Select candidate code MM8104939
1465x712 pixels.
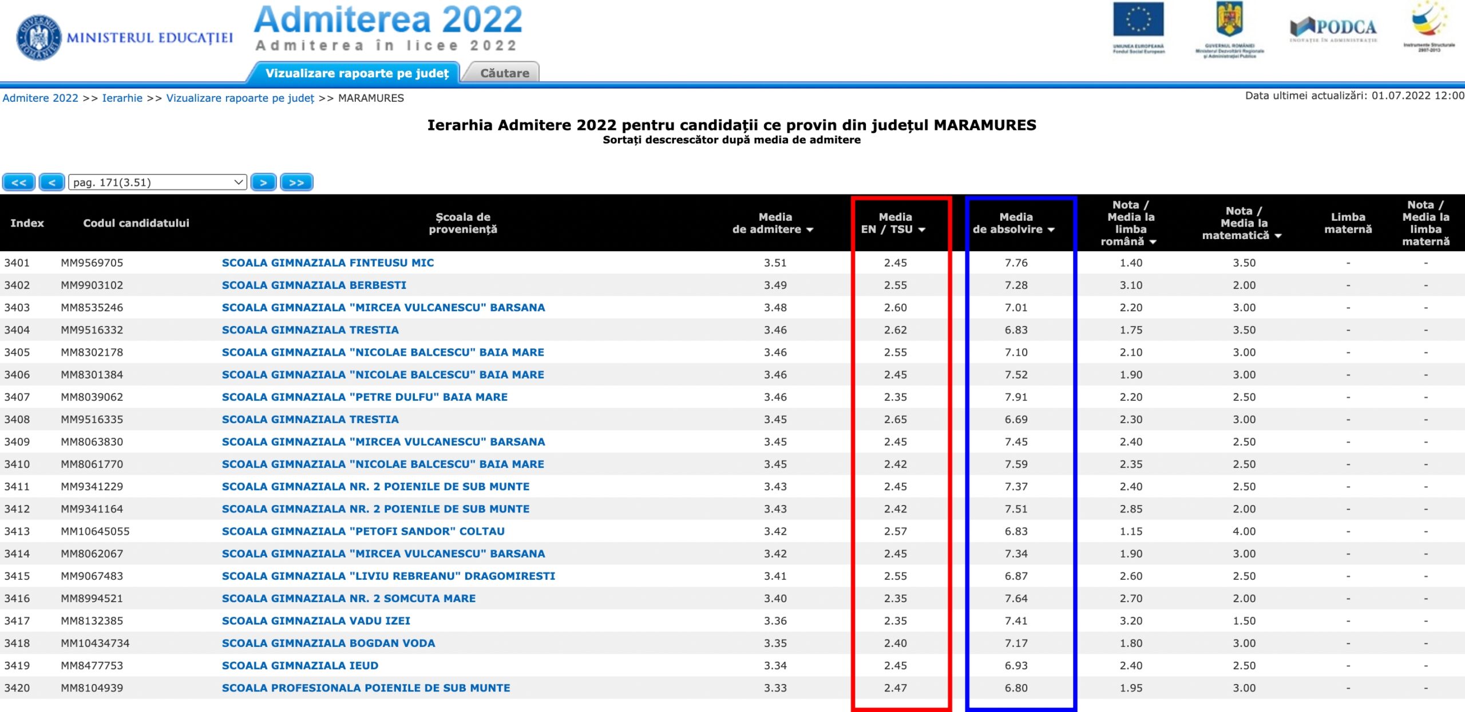click(x=92, y=687)
